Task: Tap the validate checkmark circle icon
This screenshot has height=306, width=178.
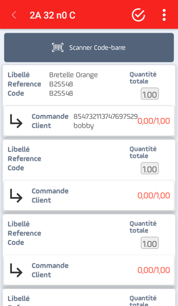Action: click(x=138, y=15)
